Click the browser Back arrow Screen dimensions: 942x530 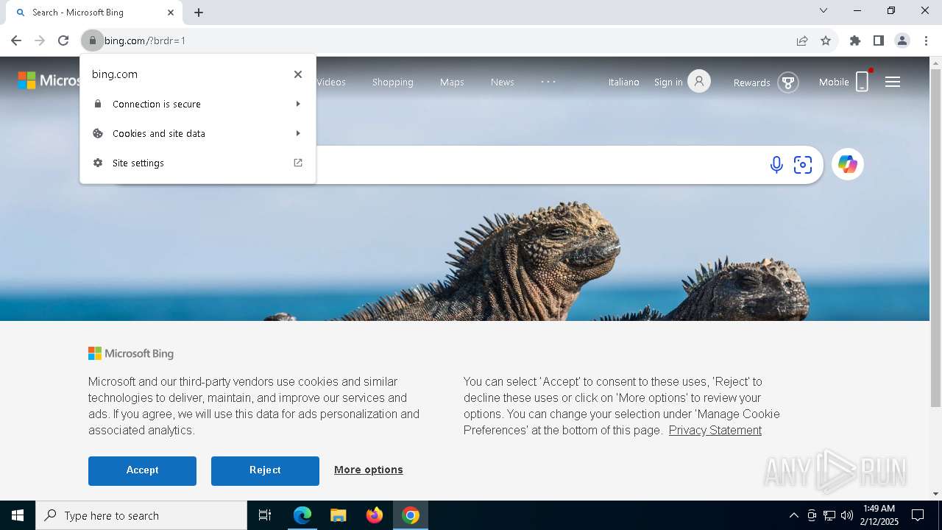[16, 40]
